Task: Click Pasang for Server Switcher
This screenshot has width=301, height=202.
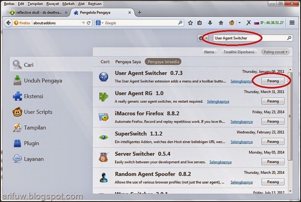Action: (273, 162)
